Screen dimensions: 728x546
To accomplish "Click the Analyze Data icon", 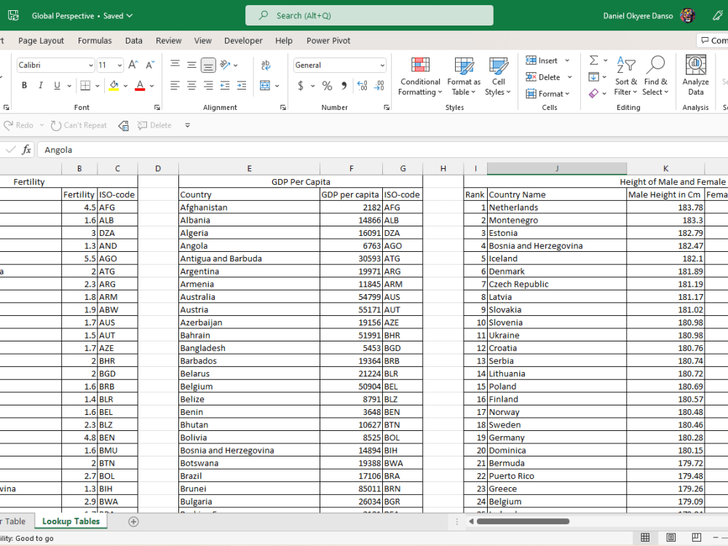I will (695, 75).
